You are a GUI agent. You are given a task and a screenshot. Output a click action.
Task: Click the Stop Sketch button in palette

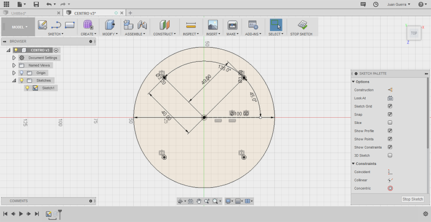[x=413, y=199]
